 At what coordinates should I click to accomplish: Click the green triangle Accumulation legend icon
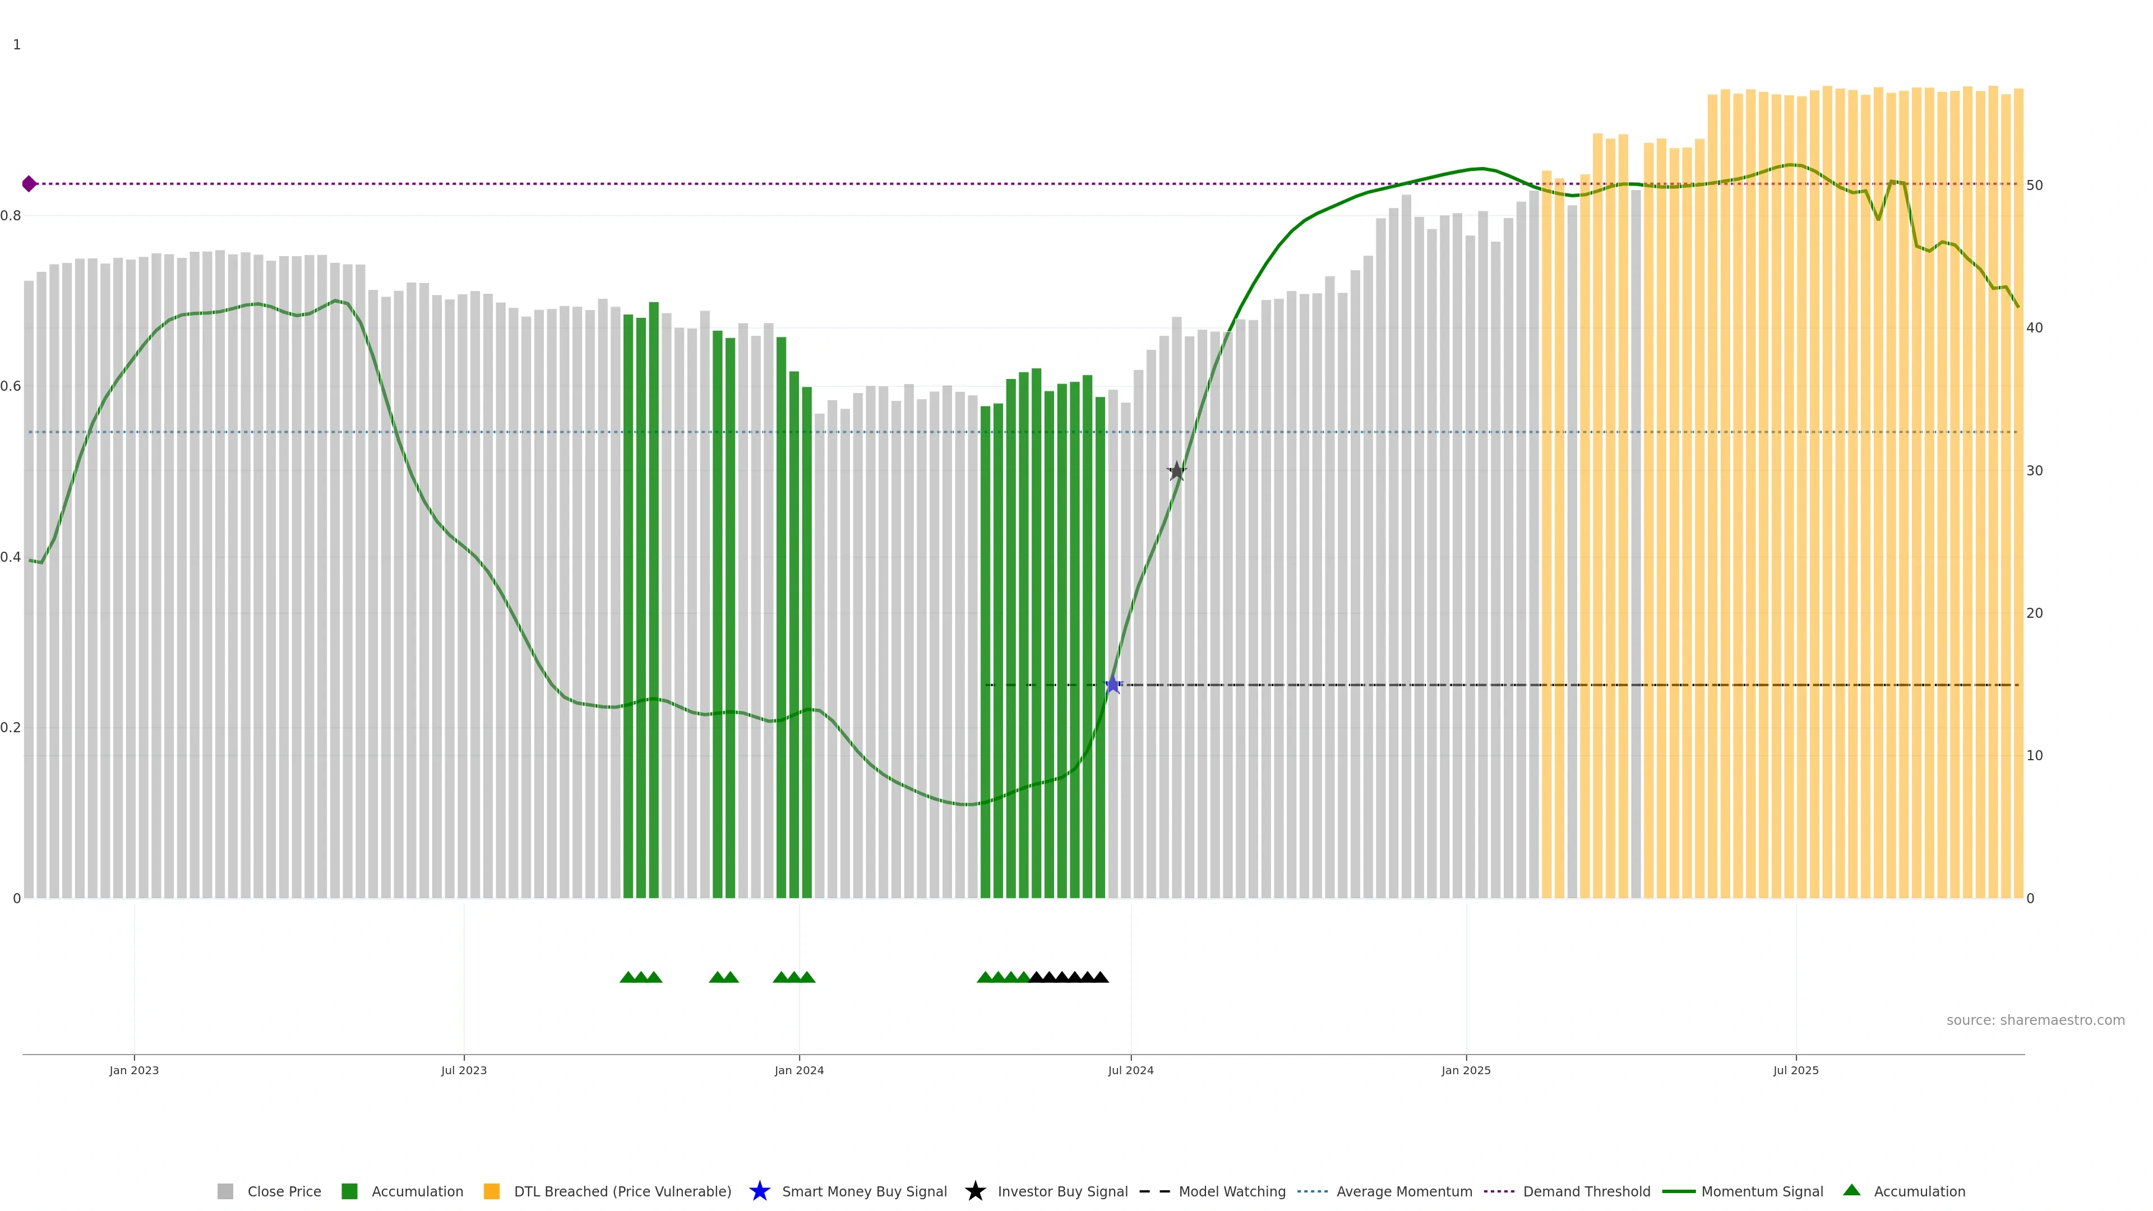click(1851, 1190)
